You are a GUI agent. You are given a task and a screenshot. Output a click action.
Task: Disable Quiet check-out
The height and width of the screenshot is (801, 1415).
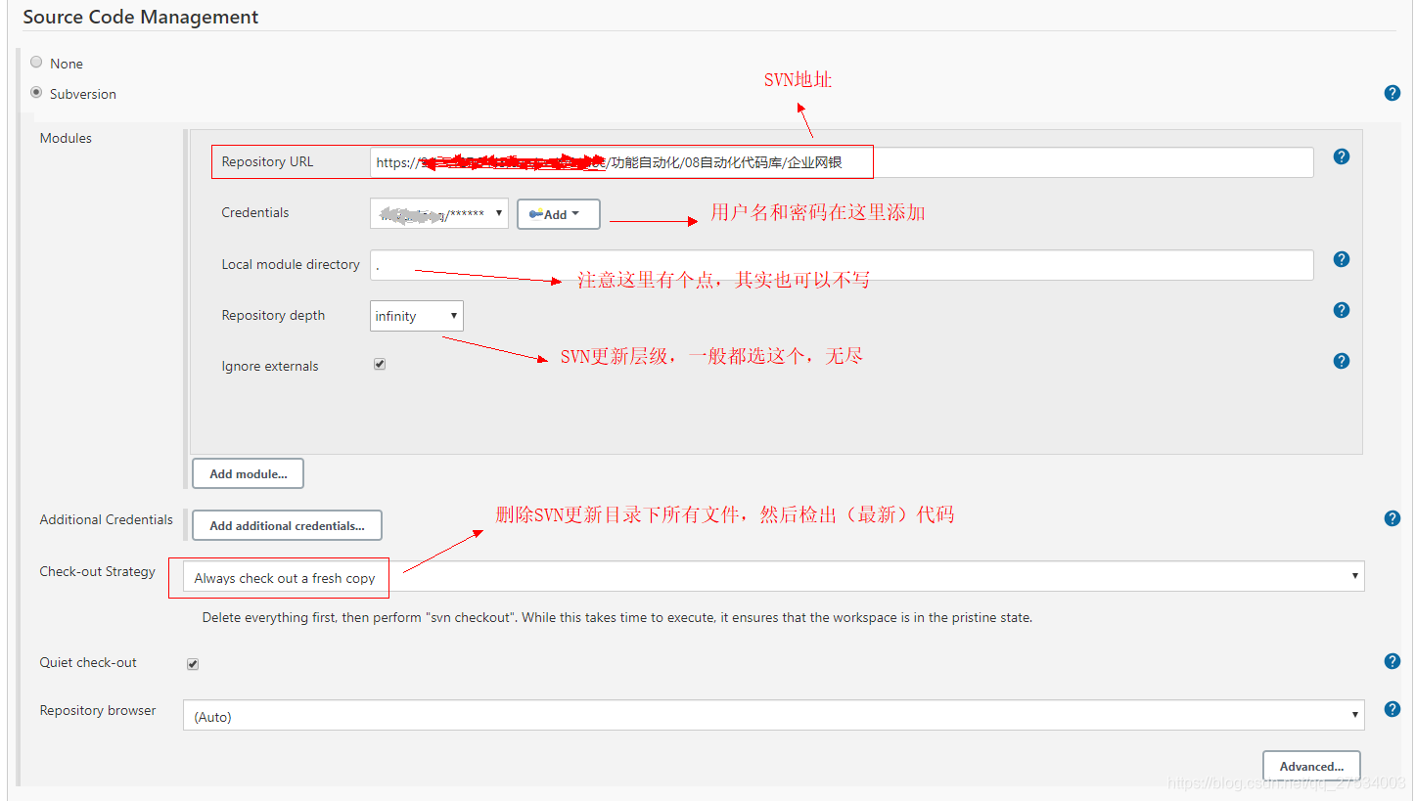tap(192, 663)
